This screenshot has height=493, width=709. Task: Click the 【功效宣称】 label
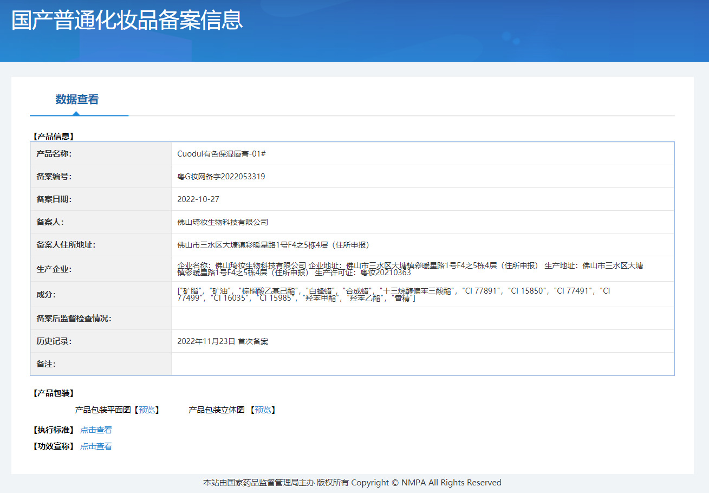point(53,446)
